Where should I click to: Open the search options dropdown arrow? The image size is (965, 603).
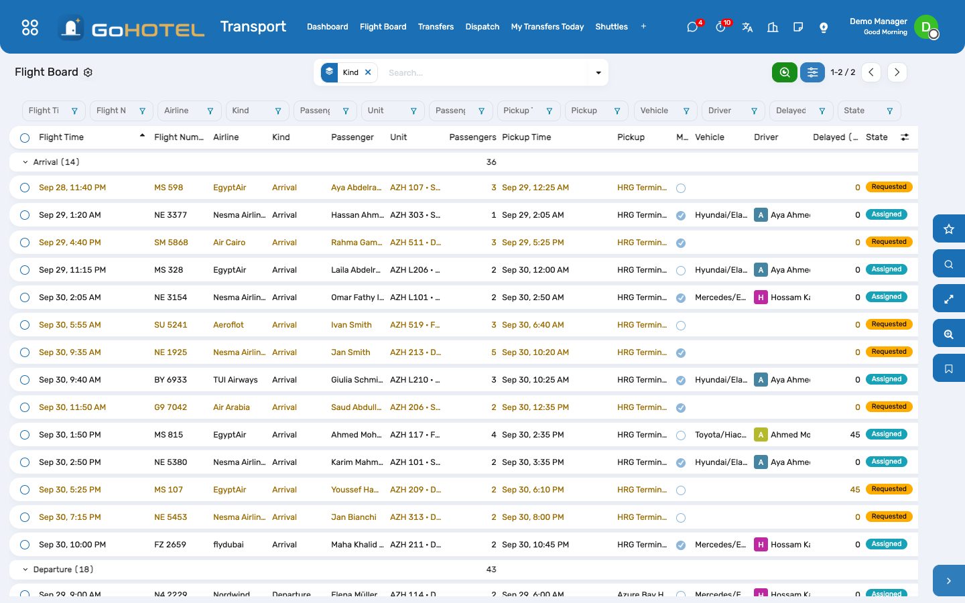[598, 72]
